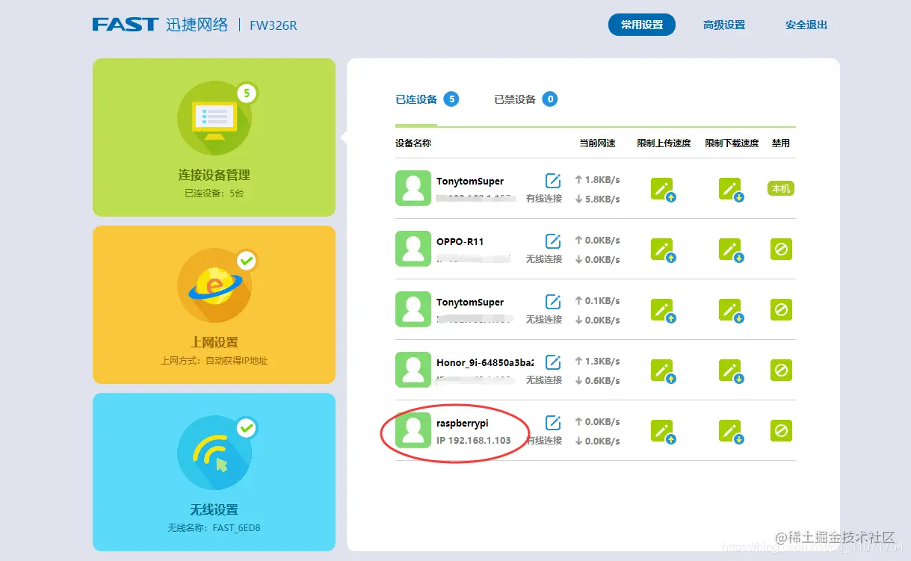This screenshot has width=911, height=561.
Task: Click avatar of raspberrypi device
Action: pos(413,430)
